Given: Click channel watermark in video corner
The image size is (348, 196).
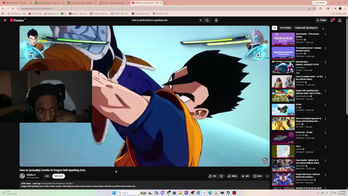Looking at the screenshot, I should click(x=265, y=161).
